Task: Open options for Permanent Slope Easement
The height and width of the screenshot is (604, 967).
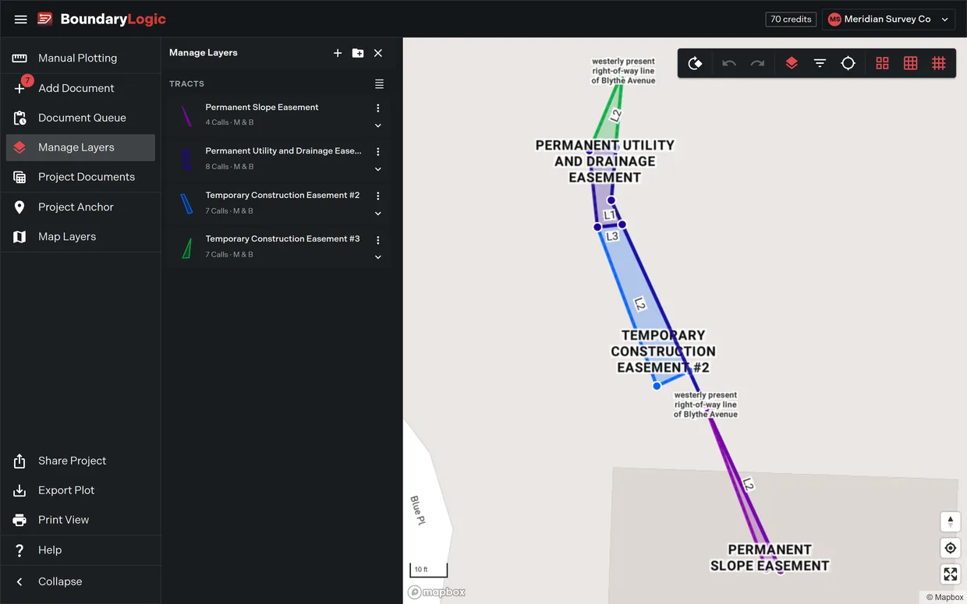Action: (x=378, y=108)
